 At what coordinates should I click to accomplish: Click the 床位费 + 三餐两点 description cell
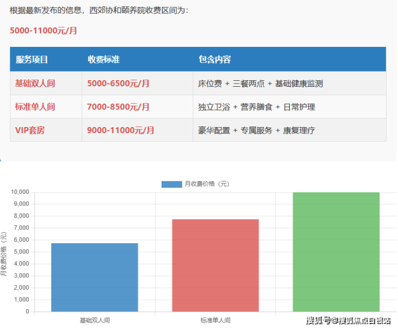point(260,83)
